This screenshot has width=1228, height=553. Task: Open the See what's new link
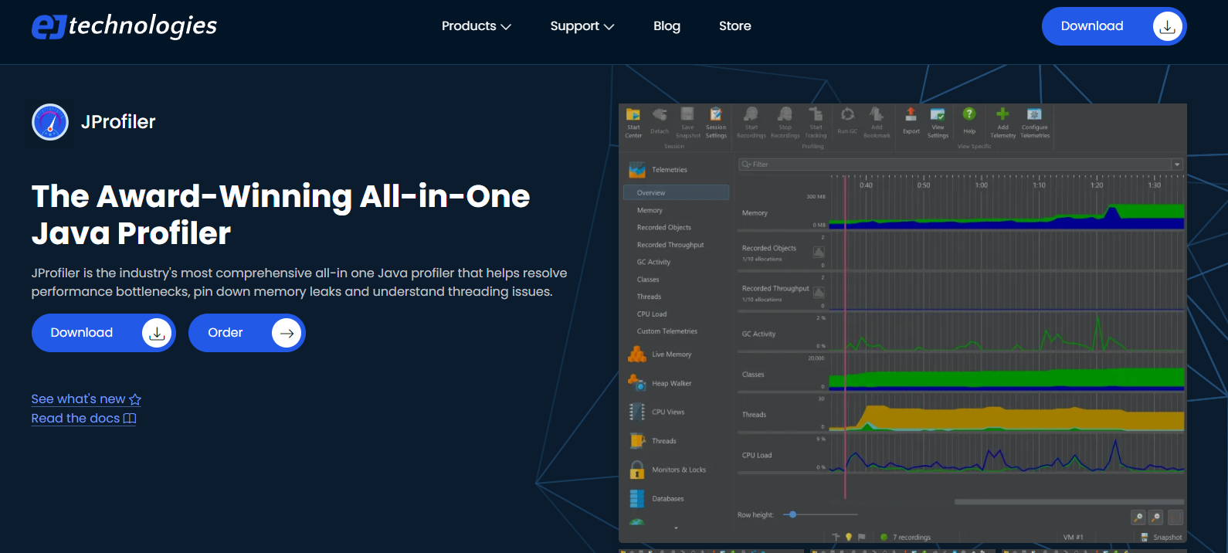86,399
